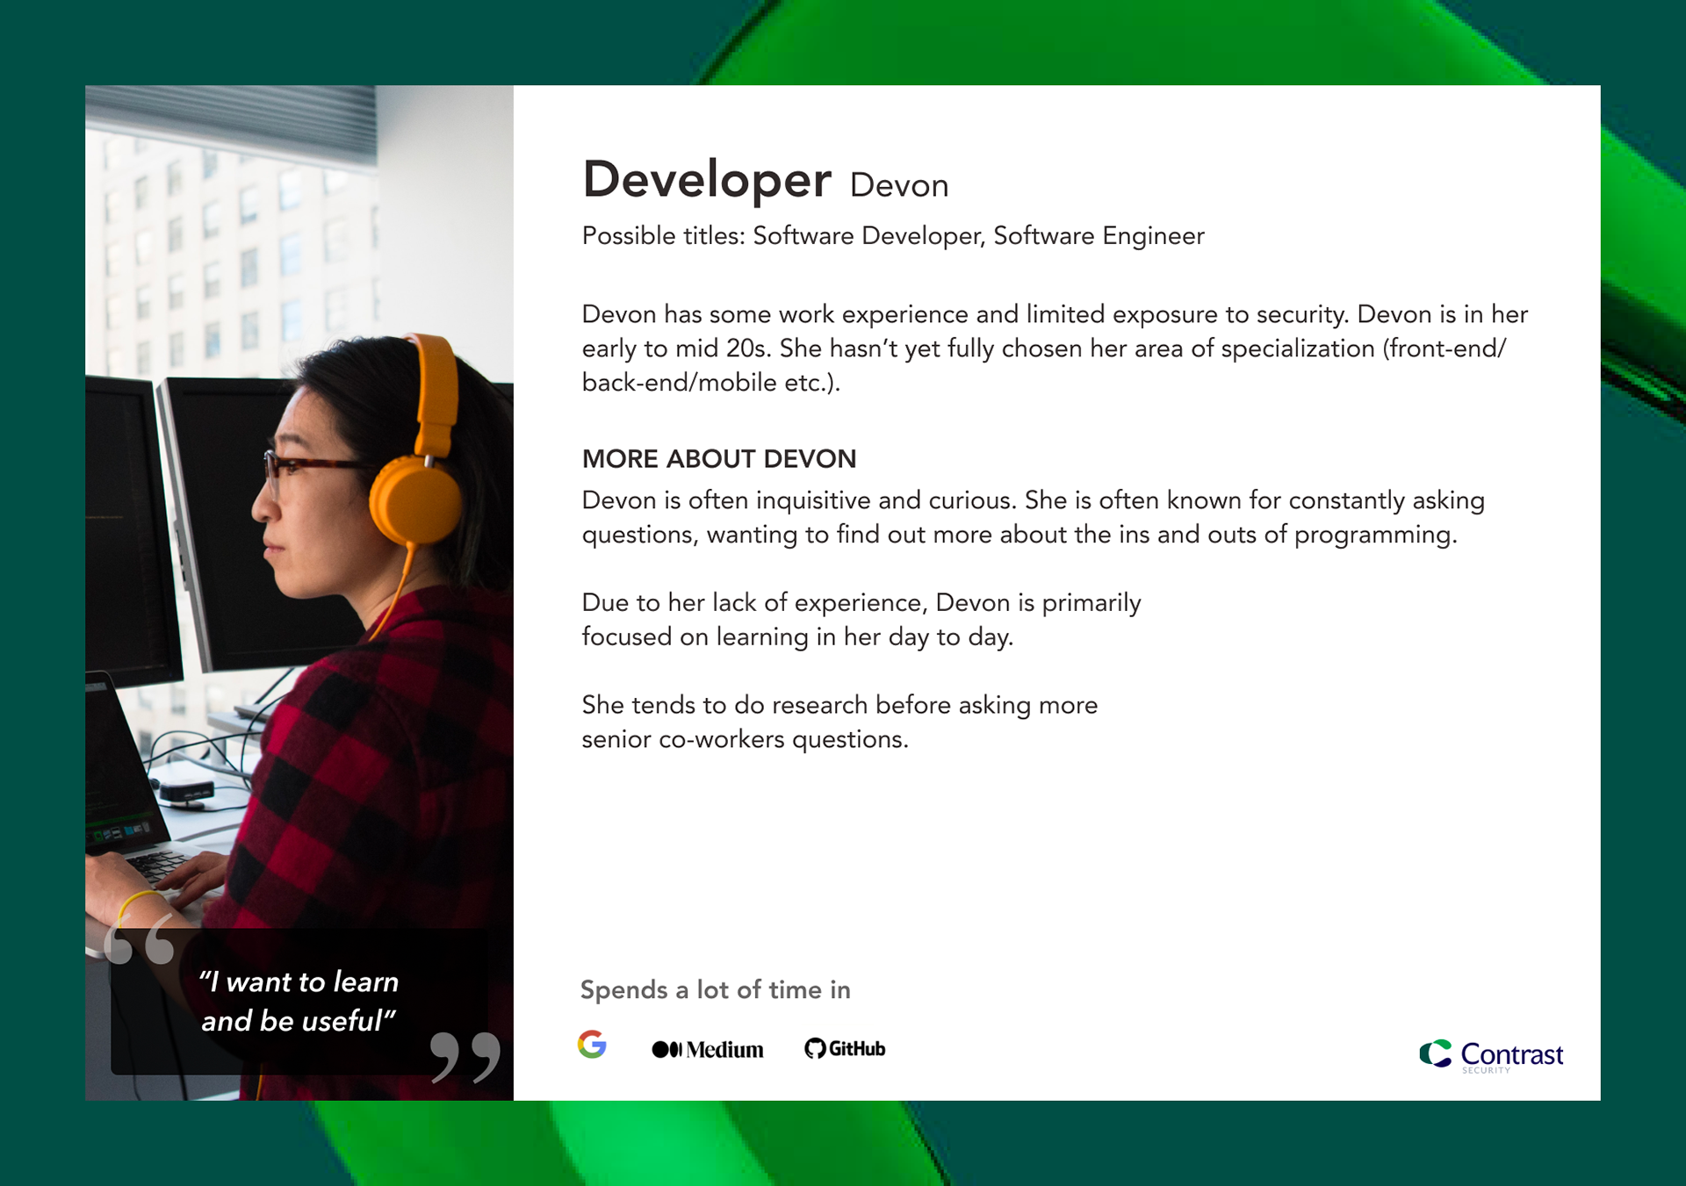Click the 'inquisitive and curious' paragraph
This screenshot has width=1686, height=1186.
[1033, 517]
